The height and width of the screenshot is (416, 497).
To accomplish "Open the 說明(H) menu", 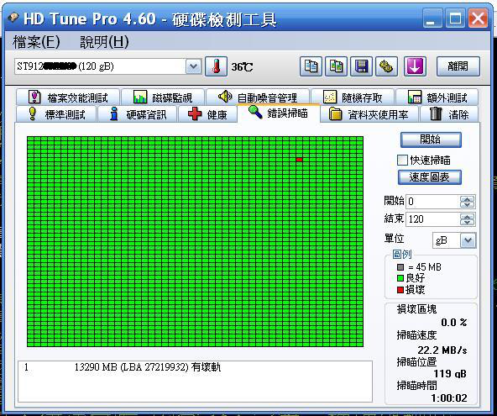I will tap(104, 42).
